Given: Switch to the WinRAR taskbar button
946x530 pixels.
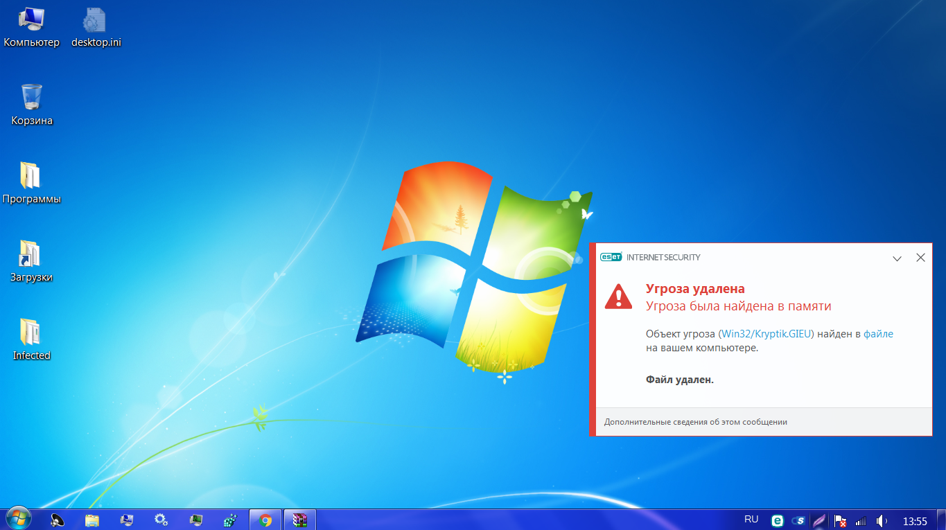Looking at the screenshot, I should [300, 520].
